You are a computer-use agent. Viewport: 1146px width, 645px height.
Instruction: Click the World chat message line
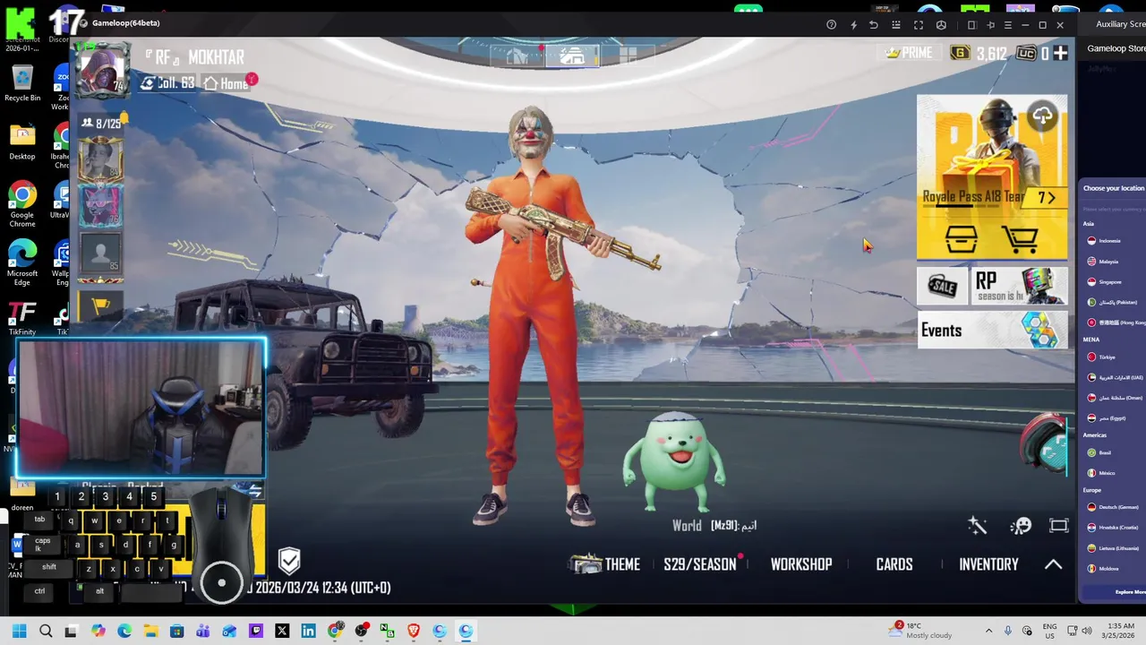click(714, 526)
